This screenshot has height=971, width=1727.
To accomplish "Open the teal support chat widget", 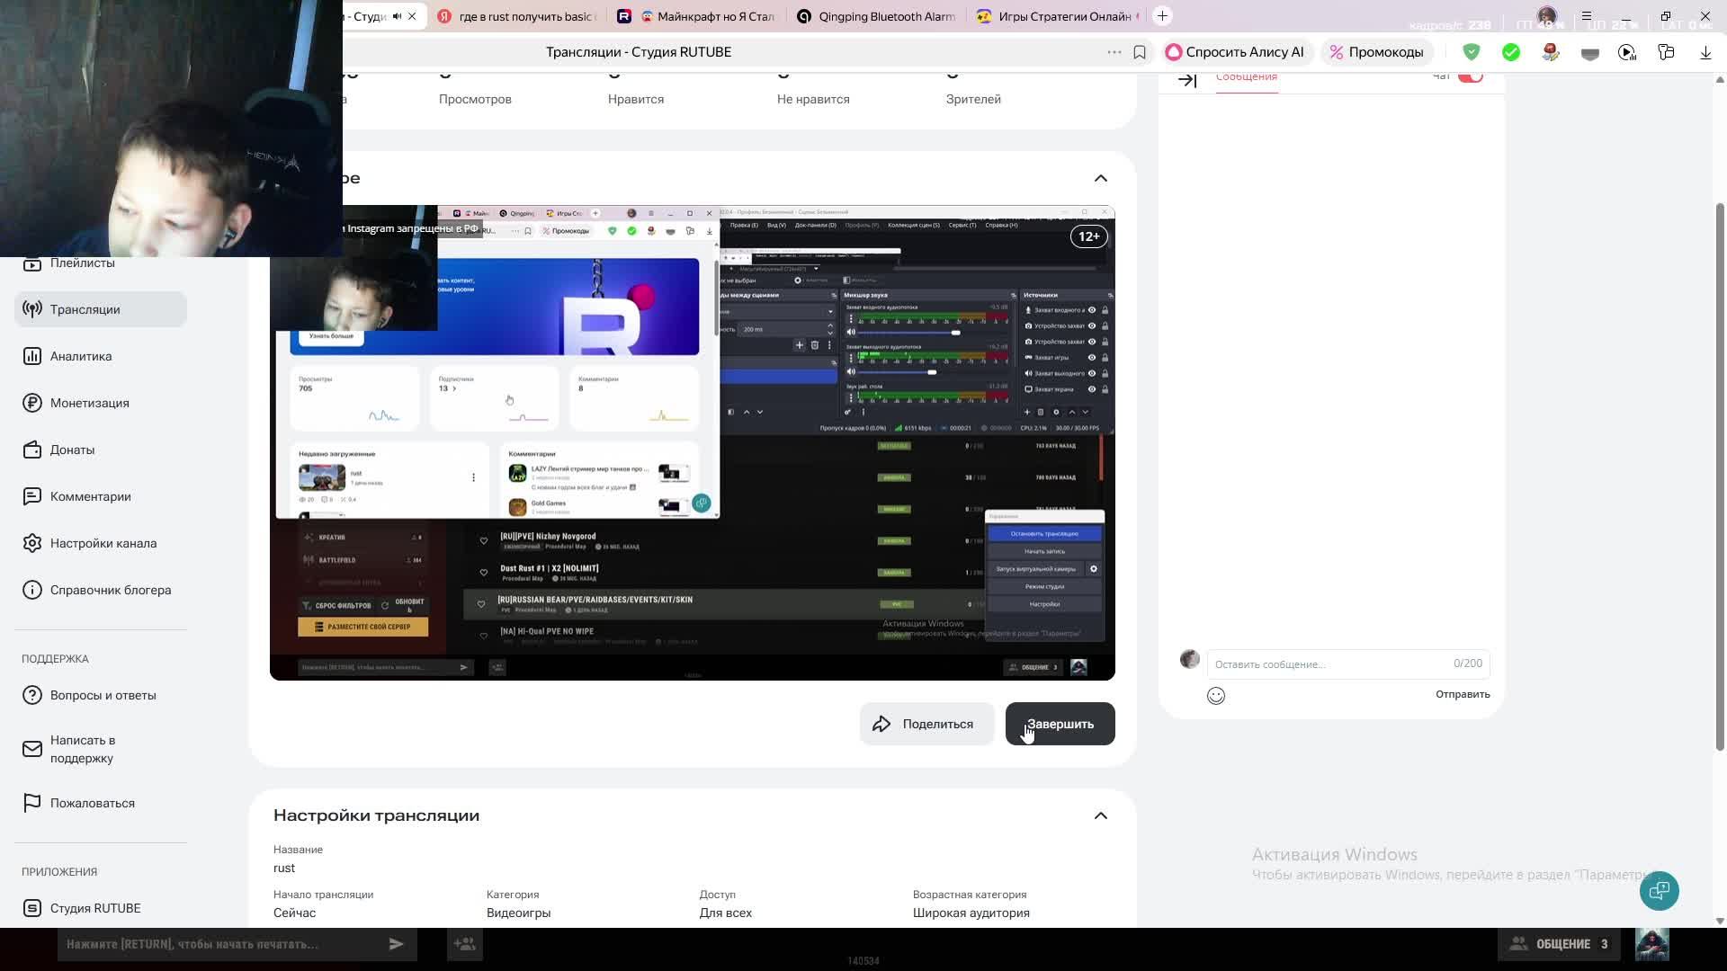I will [1660, 891].
